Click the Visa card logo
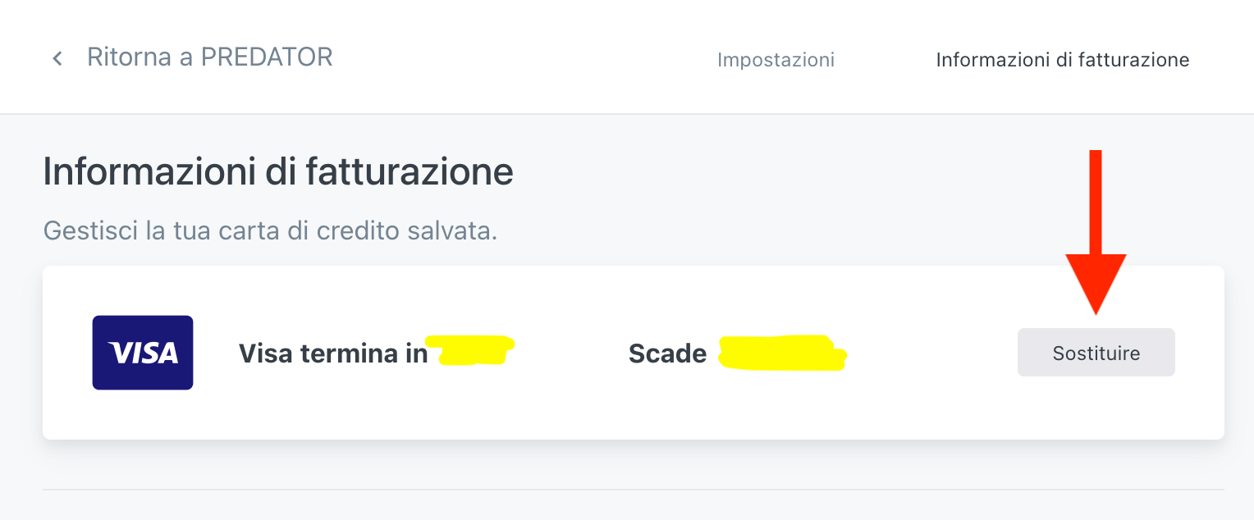 click(x=143, y=353)
